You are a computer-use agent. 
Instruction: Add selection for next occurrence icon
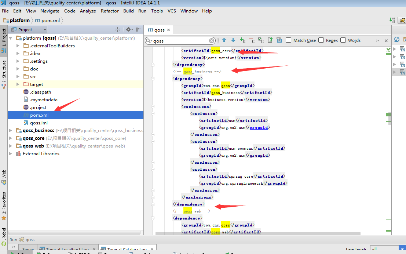243,40
